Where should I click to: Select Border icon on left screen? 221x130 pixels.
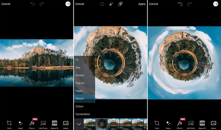pos(66,123)
